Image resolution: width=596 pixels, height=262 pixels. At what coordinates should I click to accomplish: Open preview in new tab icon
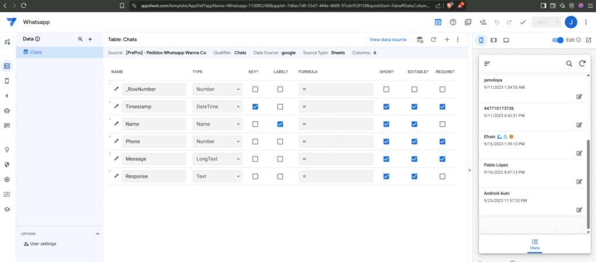pyautogui.click(x=588, y=40)
